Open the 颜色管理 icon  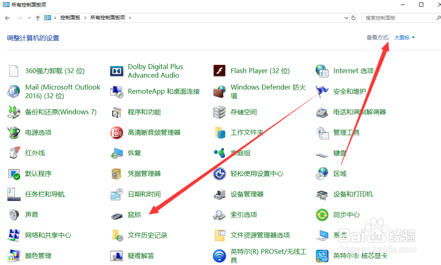coord(14,256)
